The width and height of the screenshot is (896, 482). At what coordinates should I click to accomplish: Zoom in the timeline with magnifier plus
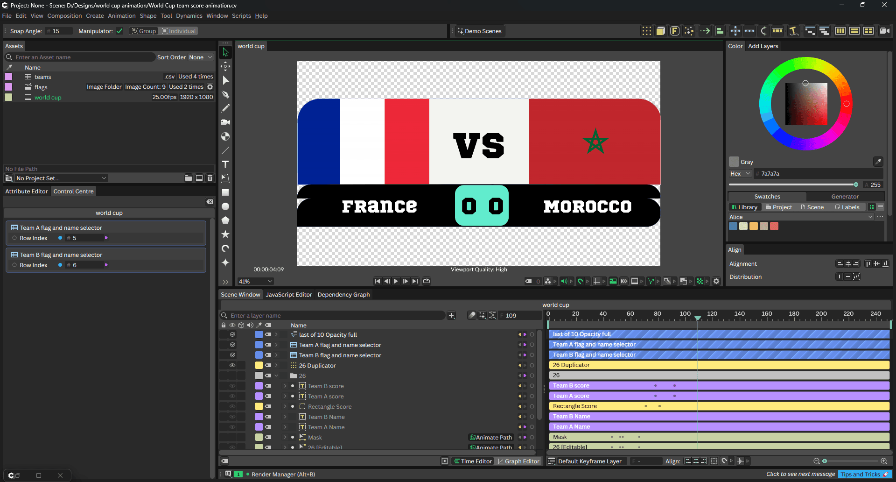point(884,461)
